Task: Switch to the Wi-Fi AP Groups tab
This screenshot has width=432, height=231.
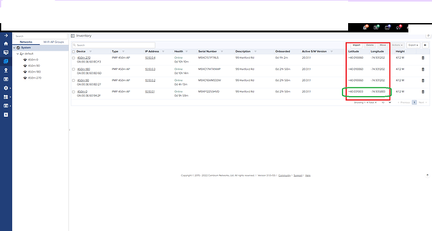Action: point(53,42)
